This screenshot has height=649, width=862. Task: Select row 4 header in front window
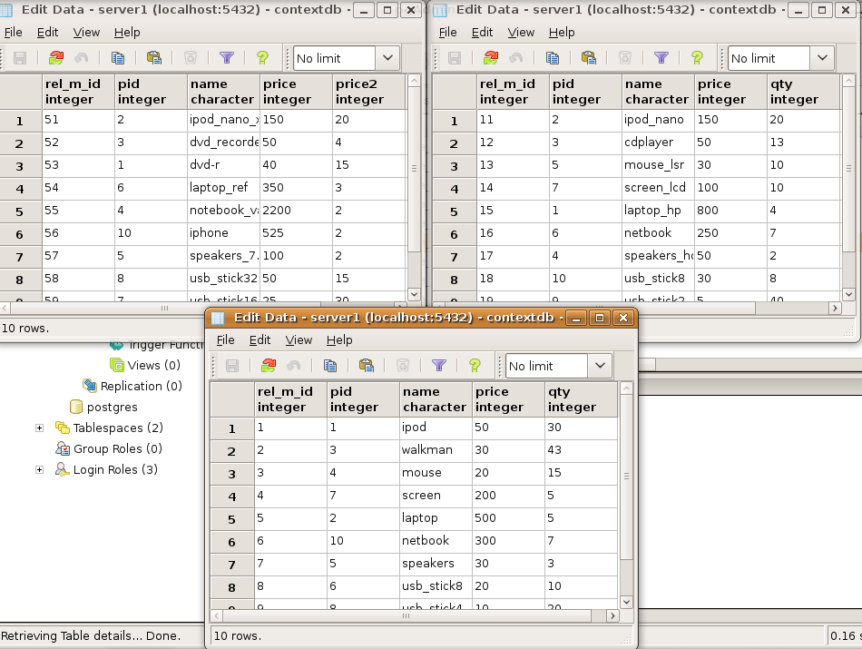click(x=232, y=497)
